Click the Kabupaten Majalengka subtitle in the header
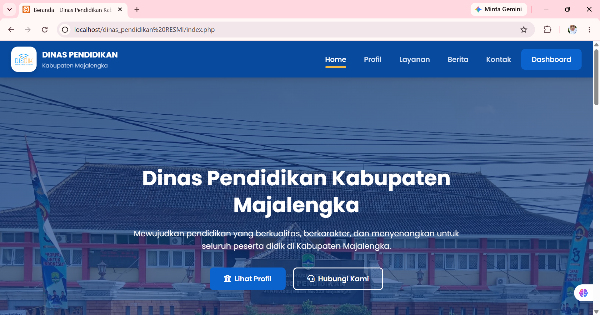The image size is (600, 315). coord(75,66)
